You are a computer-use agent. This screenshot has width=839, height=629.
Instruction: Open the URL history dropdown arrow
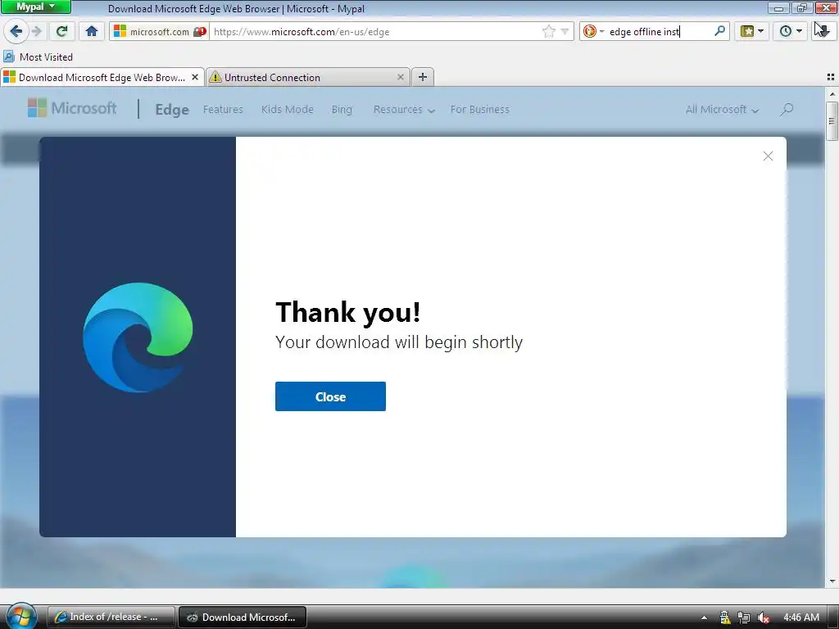[565, 32]
